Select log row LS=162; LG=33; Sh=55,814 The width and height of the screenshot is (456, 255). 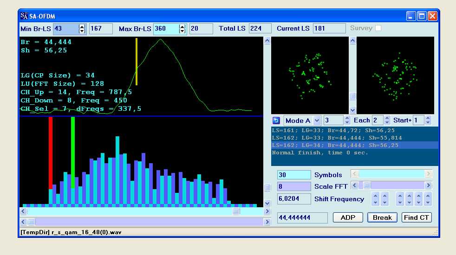click(x=354, y=138)
